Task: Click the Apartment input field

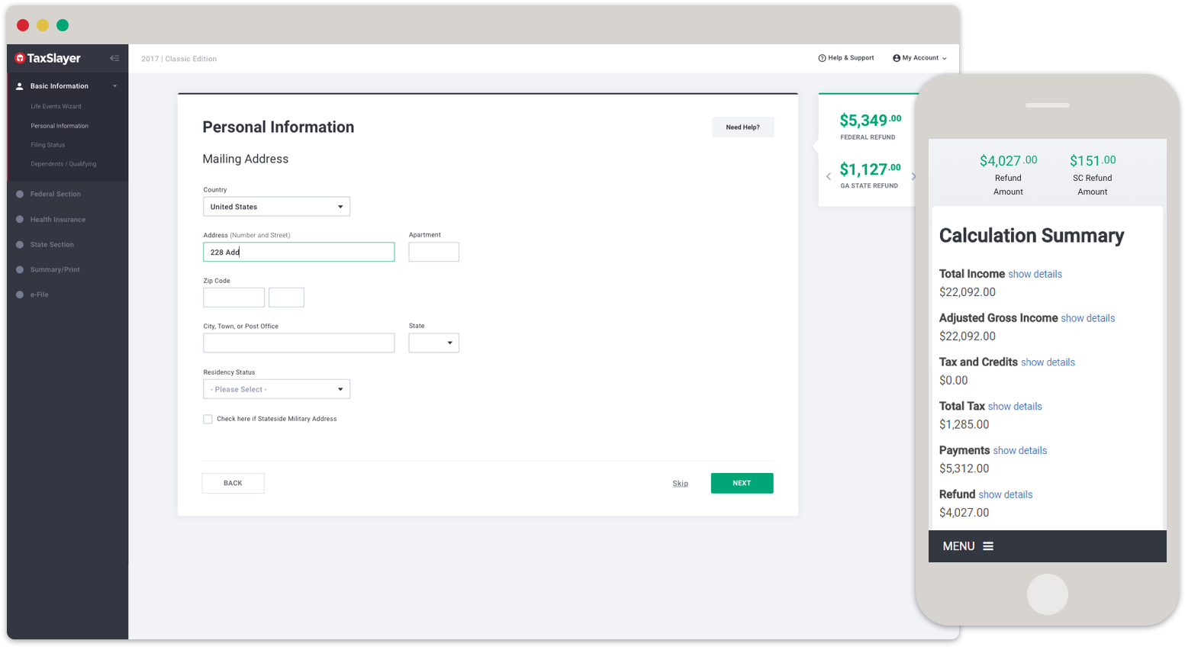Action: 433,252
